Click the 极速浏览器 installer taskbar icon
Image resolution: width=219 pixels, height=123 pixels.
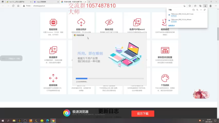point(53,121)
